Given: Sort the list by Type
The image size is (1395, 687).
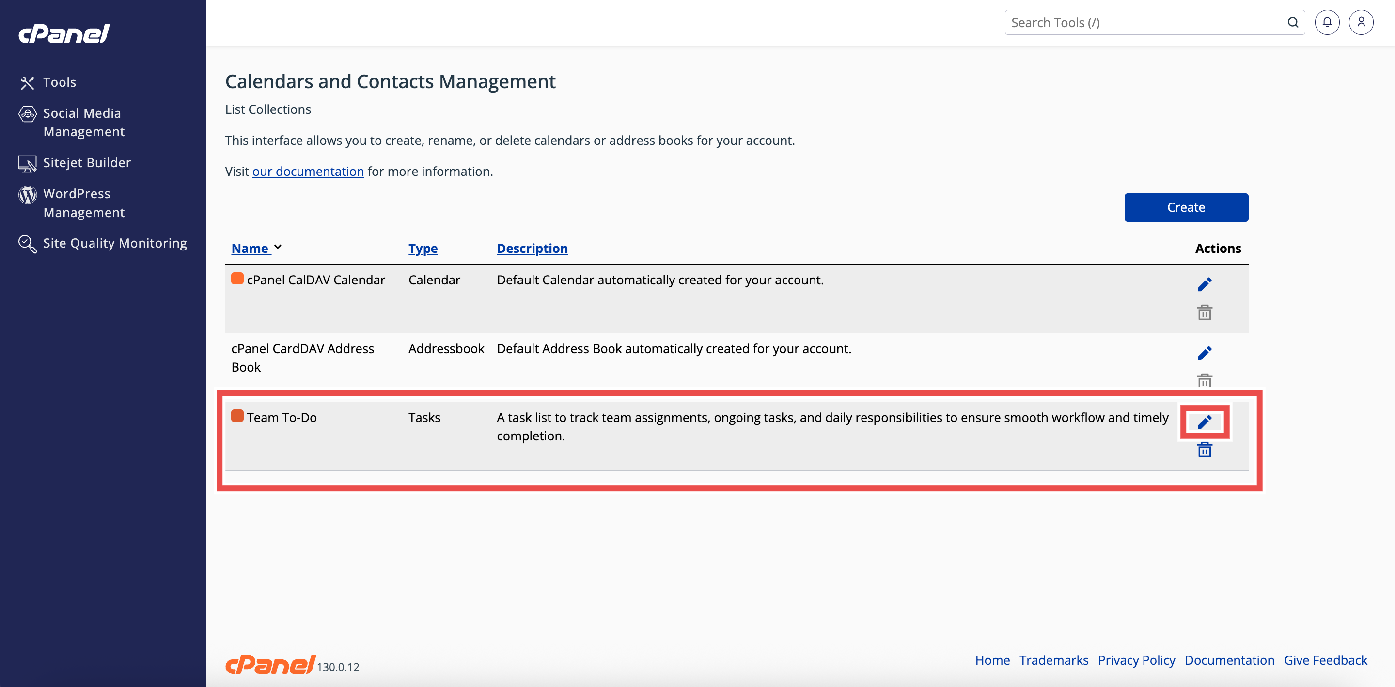Looking at the screenshot, I should point(423,248).
